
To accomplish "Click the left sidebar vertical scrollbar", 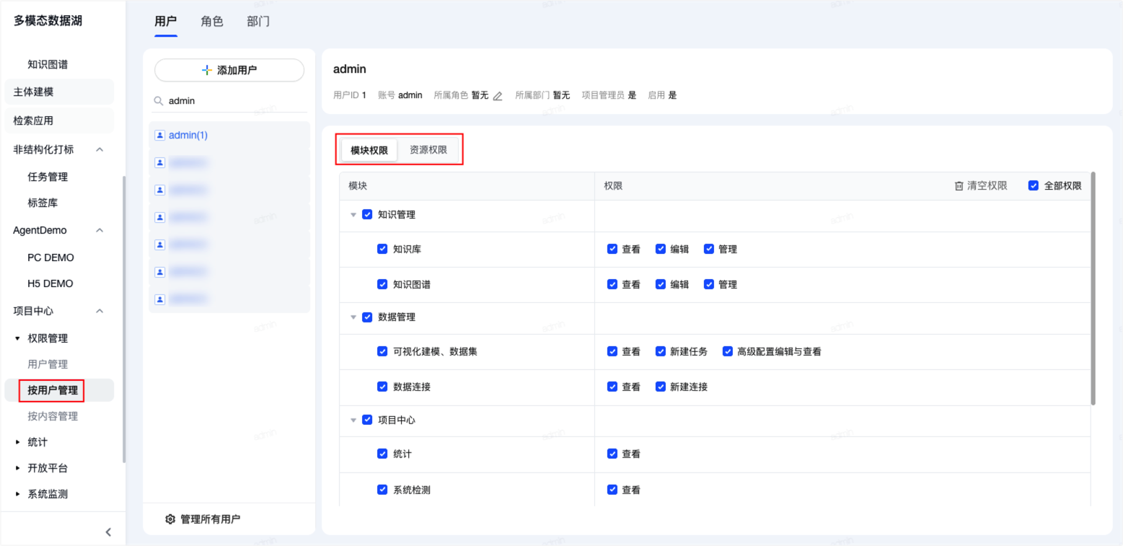I will point(123,319).
